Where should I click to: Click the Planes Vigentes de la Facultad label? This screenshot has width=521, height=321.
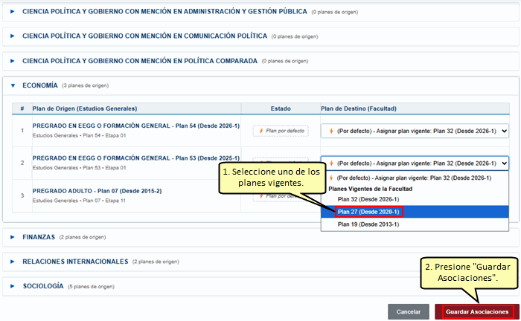point(371,189)
